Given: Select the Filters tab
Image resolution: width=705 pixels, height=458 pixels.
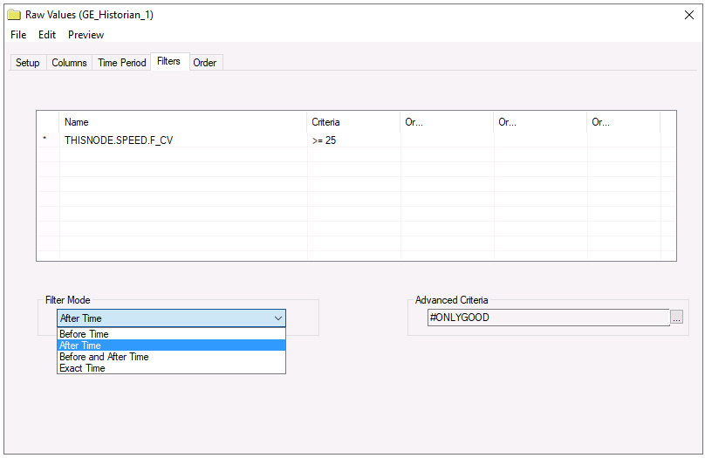Looking at the screenshot, I should 169,61.
